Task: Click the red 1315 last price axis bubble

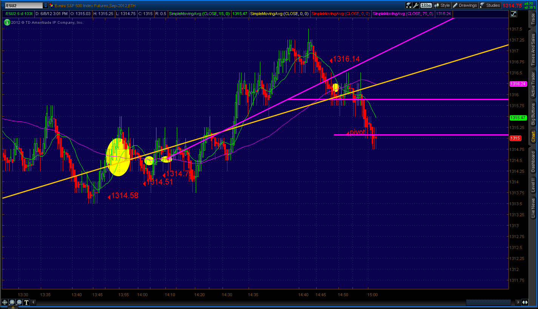Action: click(515, 138)
